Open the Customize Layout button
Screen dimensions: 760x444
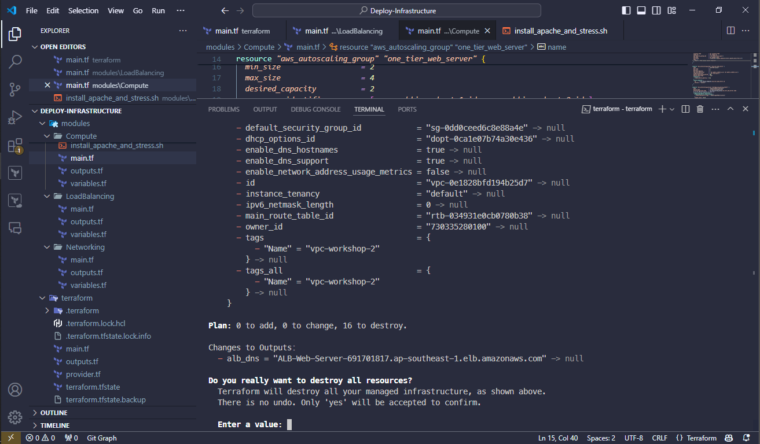[671, 10]
